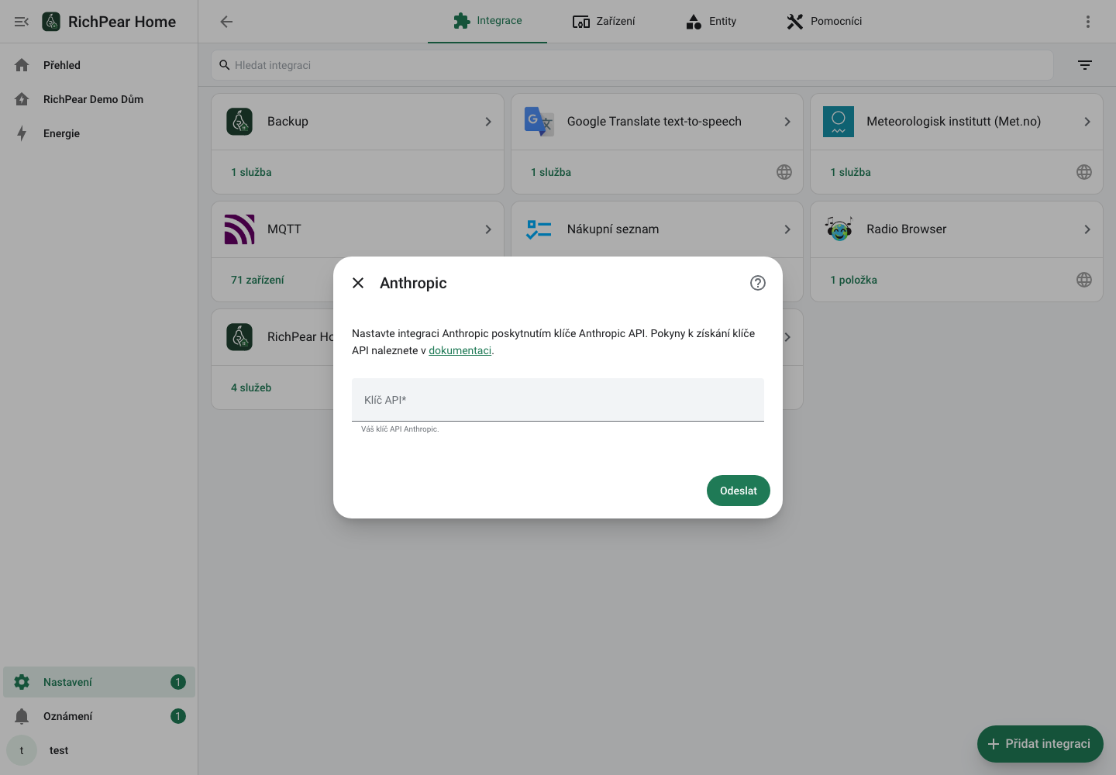Open the filter integrations icon
The image size is (1116, 775).
(x=1085, y=65)
